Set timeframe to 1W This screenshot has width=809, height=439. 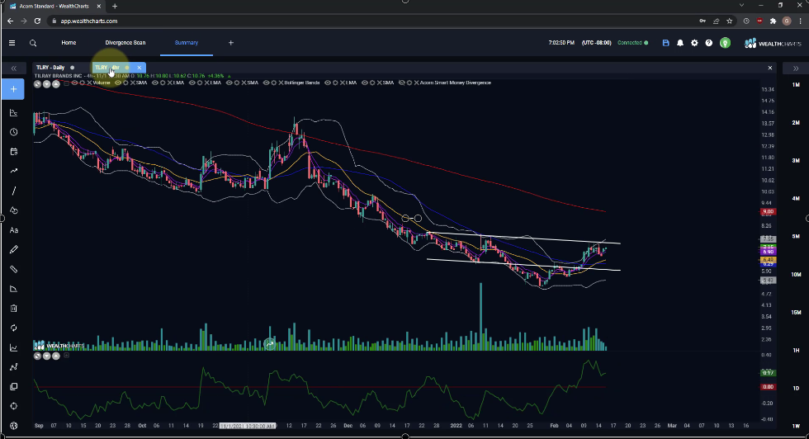(796, 426)
